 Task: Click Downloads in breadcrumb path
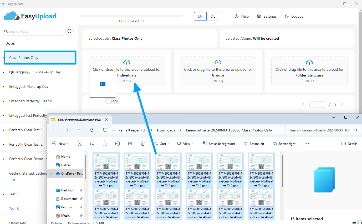click(x=166, y=130)
